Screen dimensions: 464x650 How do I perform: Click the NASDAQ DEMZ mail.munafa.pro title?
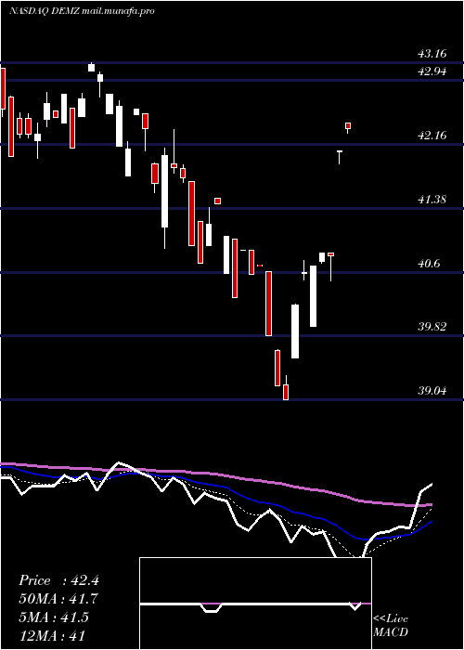click(x=82, y=11)
